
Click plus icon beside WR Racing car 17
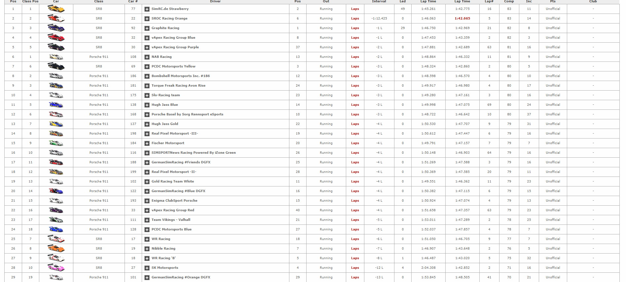point(147,239)
